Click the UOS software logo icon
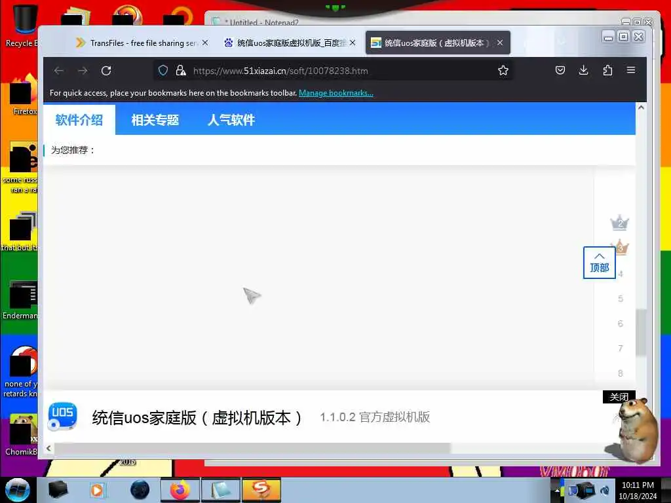Viewport: 671px width, 503px height. tap(62, 416)
